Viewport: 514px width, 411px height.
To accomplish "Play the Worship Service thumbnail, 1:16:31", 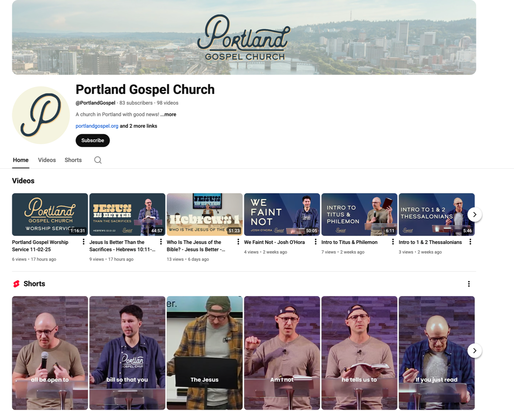I will (50, 215).
